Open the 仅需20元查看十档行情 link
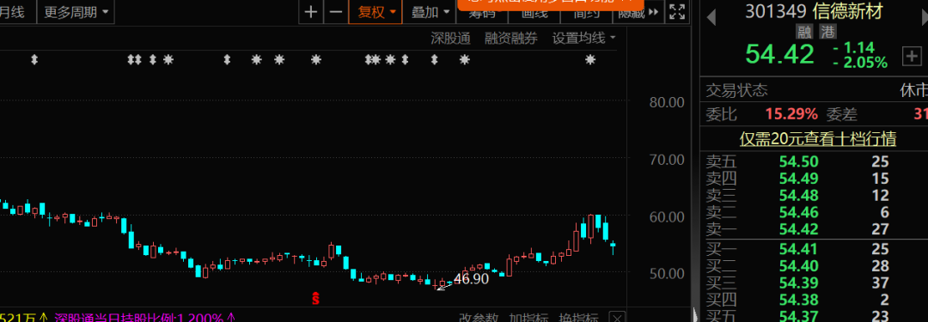928x322 pixels. coord(817,138)
